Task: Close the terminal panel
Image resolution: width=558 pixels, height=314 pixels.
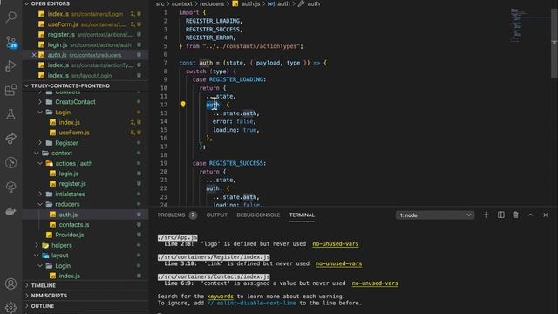Action: [x=546, y=215]
